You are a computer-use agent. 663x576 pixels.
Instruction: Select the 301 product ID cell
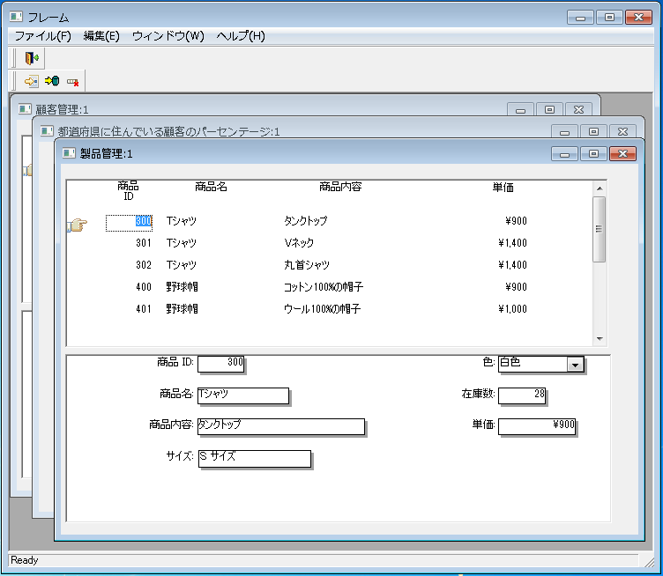pos(144,243)
